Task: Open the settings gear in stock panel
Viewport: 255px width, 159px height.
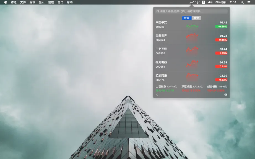Action: pyautogui.click(x=226, y=95)
